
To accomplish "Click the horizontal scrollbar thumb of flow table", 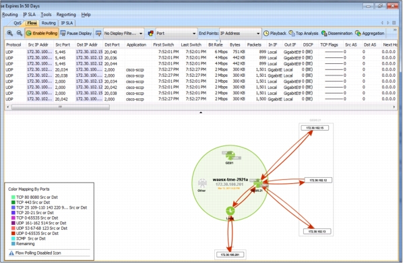I will pos(61,107).
